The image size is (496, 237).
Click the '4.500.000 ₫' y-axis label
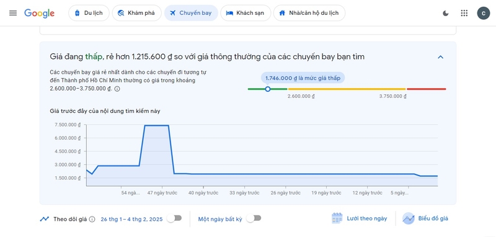68,151
